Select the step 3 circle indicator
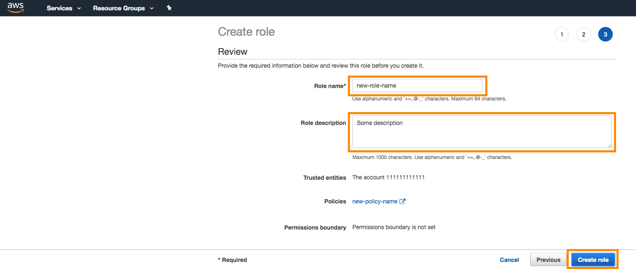This screenshot has height=269, width=636. 605,34
